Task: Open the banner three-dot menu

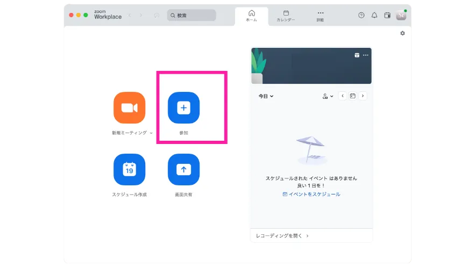Action: (x=366, y=55)
